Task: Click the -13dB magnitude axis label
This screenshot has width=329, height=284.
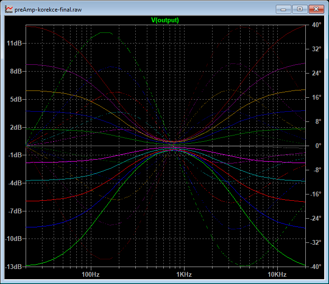Action: [14, 267]
